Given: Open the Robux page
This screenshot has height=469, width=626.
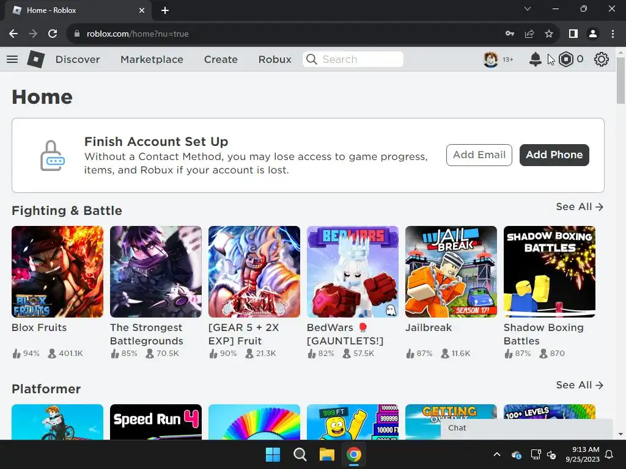Looking at the screenshot, I should click(x=274, y=59).
